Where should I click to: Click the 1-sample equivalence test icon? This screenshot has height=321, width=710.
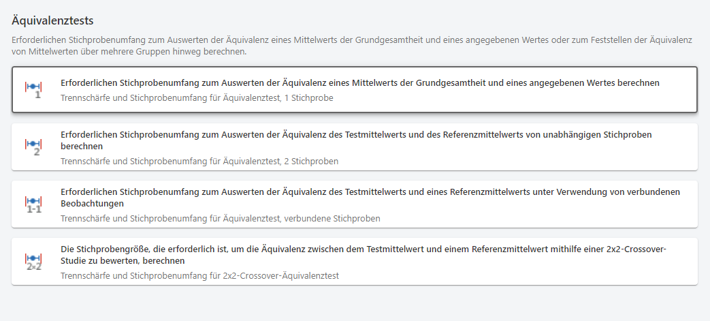pyautogui.click(x=33, y=90)
